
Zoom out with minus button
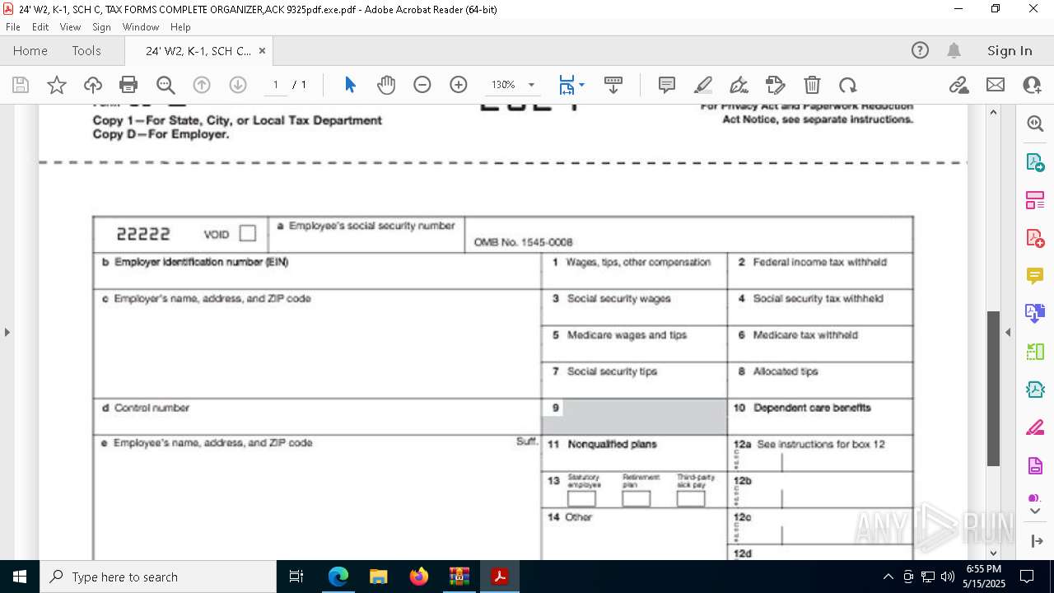(422, 85)
